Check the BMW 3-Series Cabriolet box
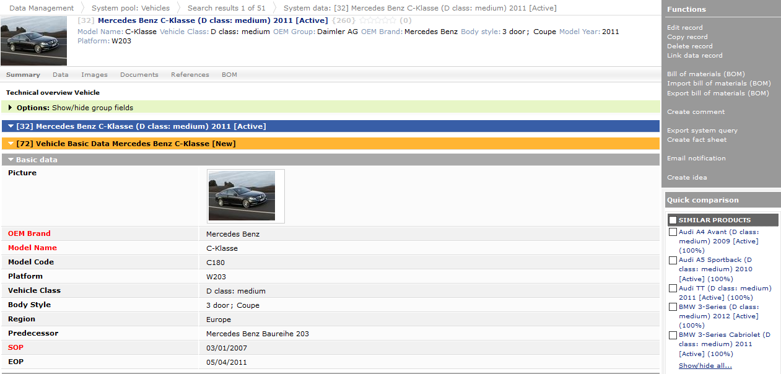 (673, 335)
